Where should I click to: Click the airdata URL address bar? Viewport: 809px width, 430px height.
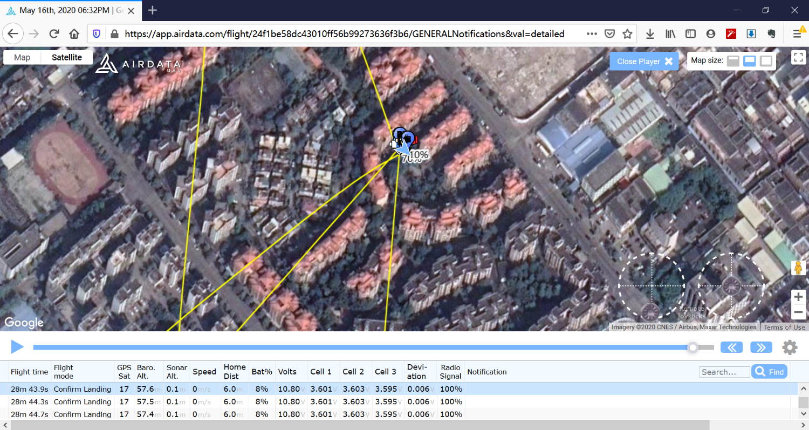coord(345,33)
